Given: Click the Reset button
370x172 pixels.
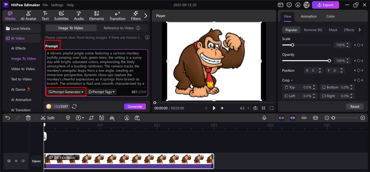Looking at the screenshot, I should tap(355, 106).
